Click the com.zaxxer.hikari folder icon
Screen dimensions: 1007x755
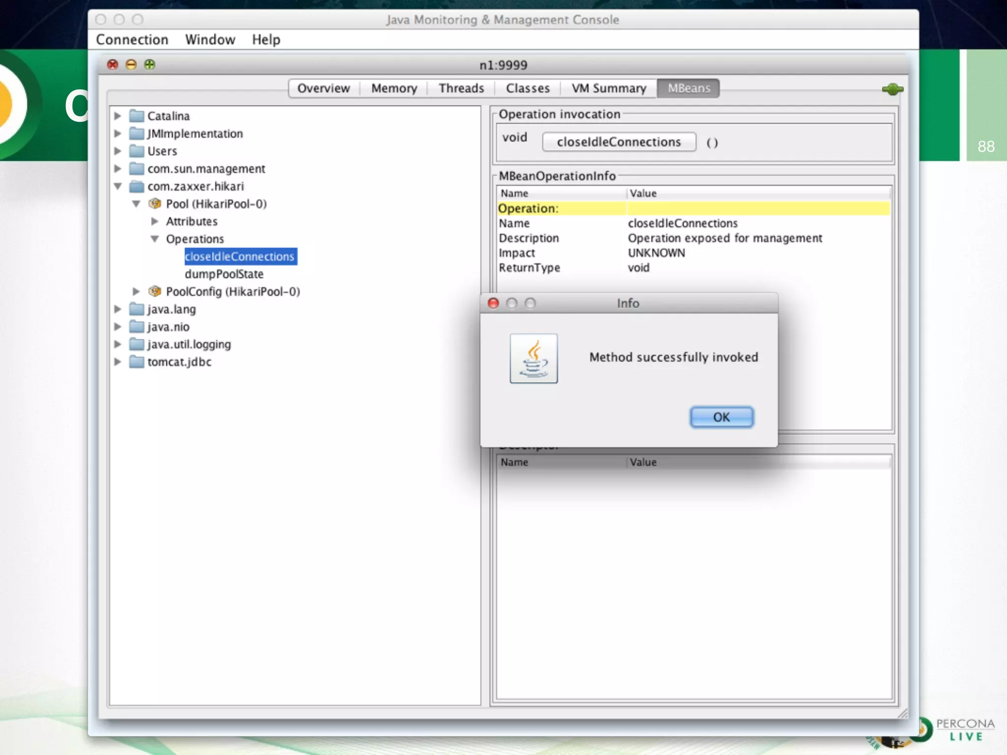tap(136, 187)
